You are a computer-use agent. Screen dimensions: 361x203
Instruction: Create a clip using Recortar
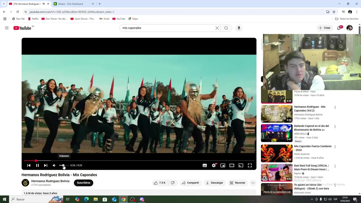[237, 183]
